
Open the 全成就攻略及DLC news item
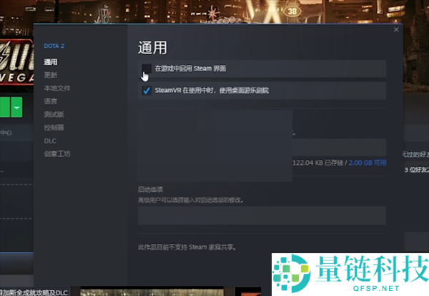(34, 292)
